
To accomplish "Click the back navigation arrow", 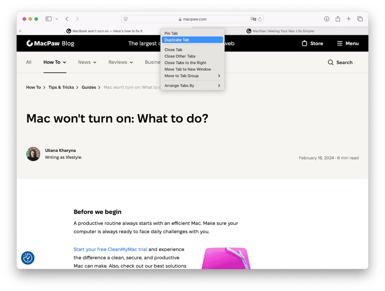I will click(x=67, y=19).
